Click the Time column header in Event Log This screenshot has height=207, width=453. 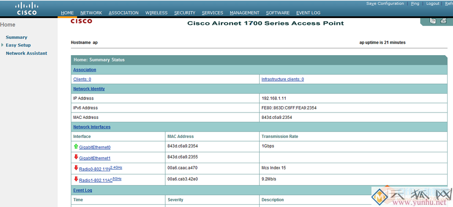click(x=78, y=200)
